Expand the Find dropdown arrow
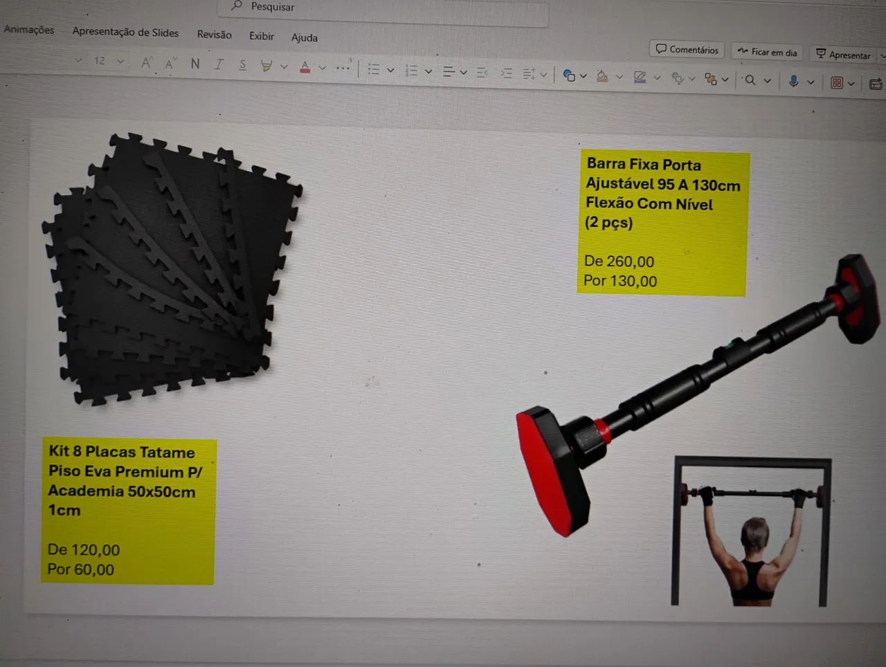 point(767,81)
